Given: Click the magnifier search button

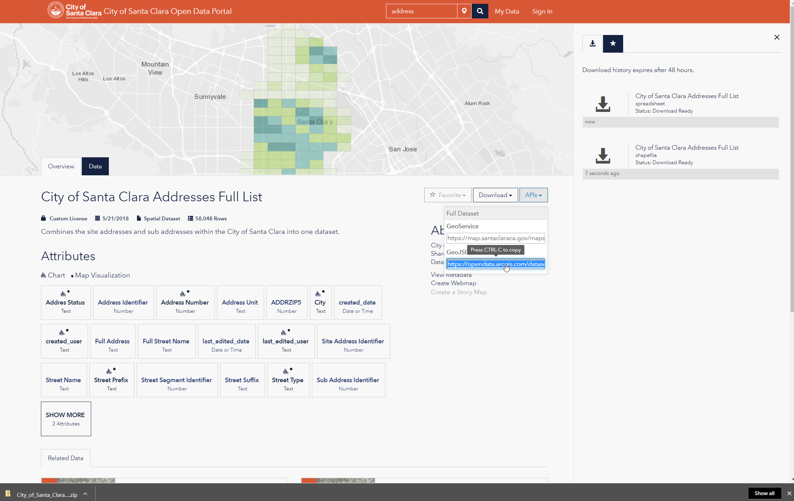Looking at the screenshot, I should point(480,11).
